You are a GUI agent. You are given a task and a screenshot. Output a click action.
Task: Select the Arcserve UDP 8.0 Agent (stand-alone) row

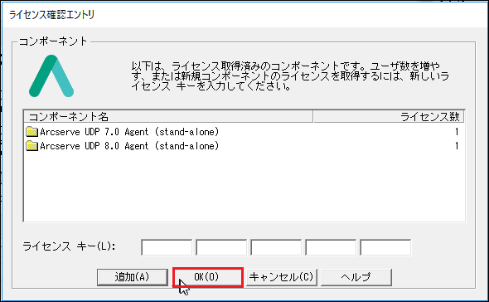pyautogui.click(x=244, y=146)
